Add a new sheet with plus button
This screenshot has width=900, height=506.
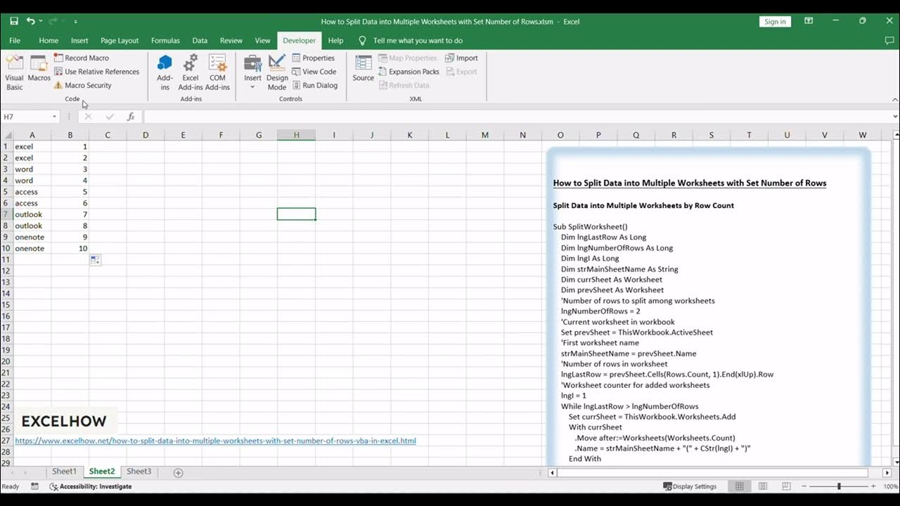(x=178, y=473)
